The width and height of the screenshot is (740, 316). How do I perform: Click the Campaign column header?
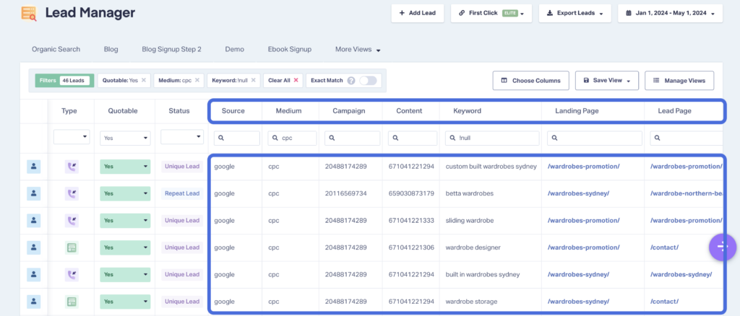[350, 111]
